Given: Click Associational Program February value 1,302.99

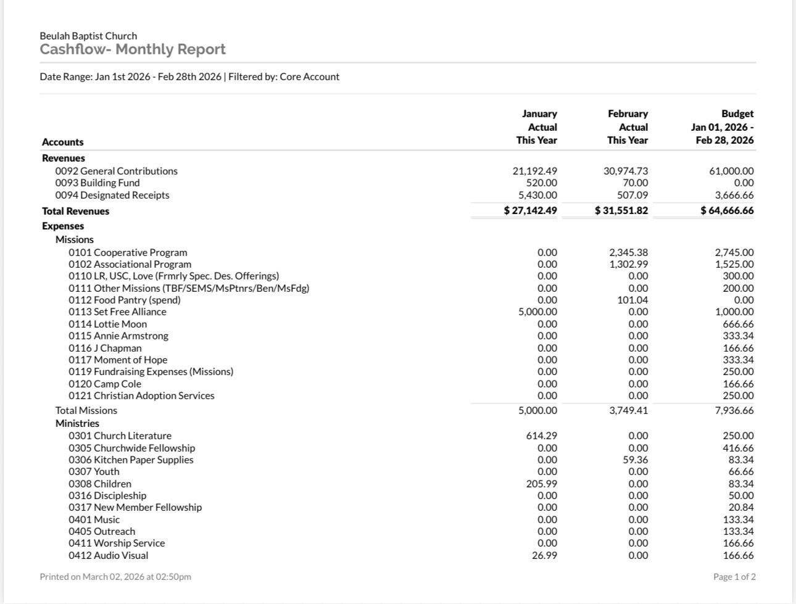Looking at the screenshot, I should [629, 264].
